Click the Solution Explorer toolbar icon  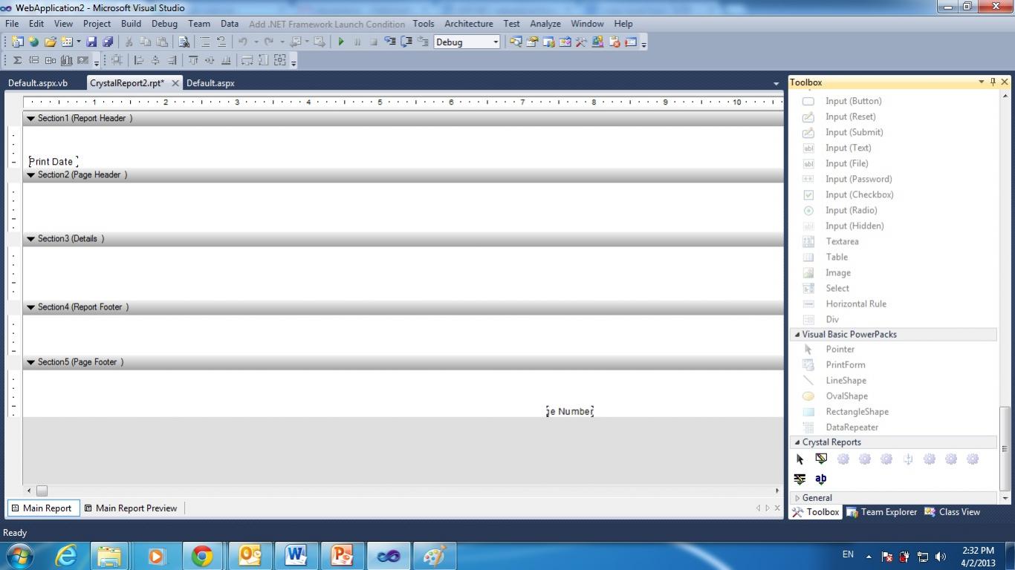pos(516,42)
